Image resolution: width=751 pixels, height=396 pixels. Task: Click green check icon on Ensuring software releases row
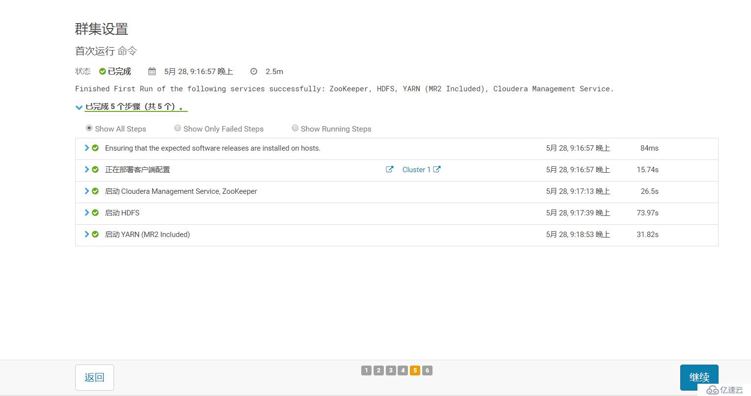click(x=95, y=148)
